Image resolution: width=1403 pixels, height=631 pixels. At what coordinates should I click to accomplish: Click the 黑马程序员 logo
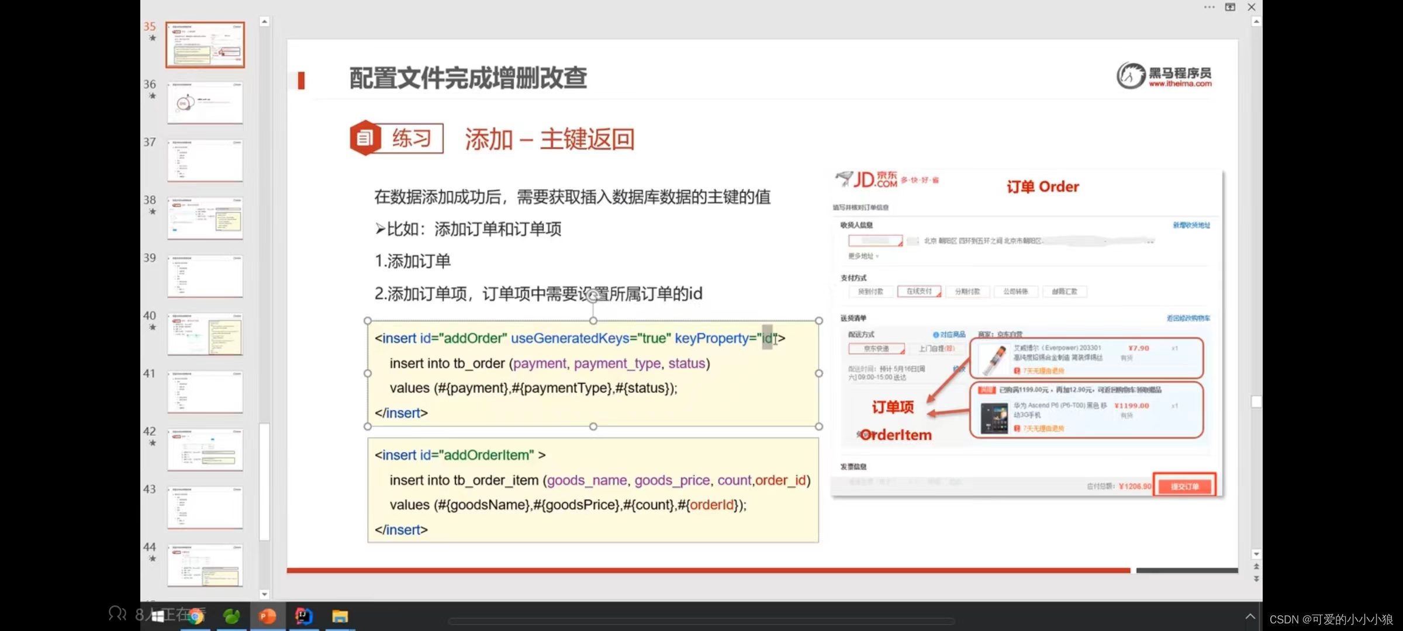(x=1163, y=76)
